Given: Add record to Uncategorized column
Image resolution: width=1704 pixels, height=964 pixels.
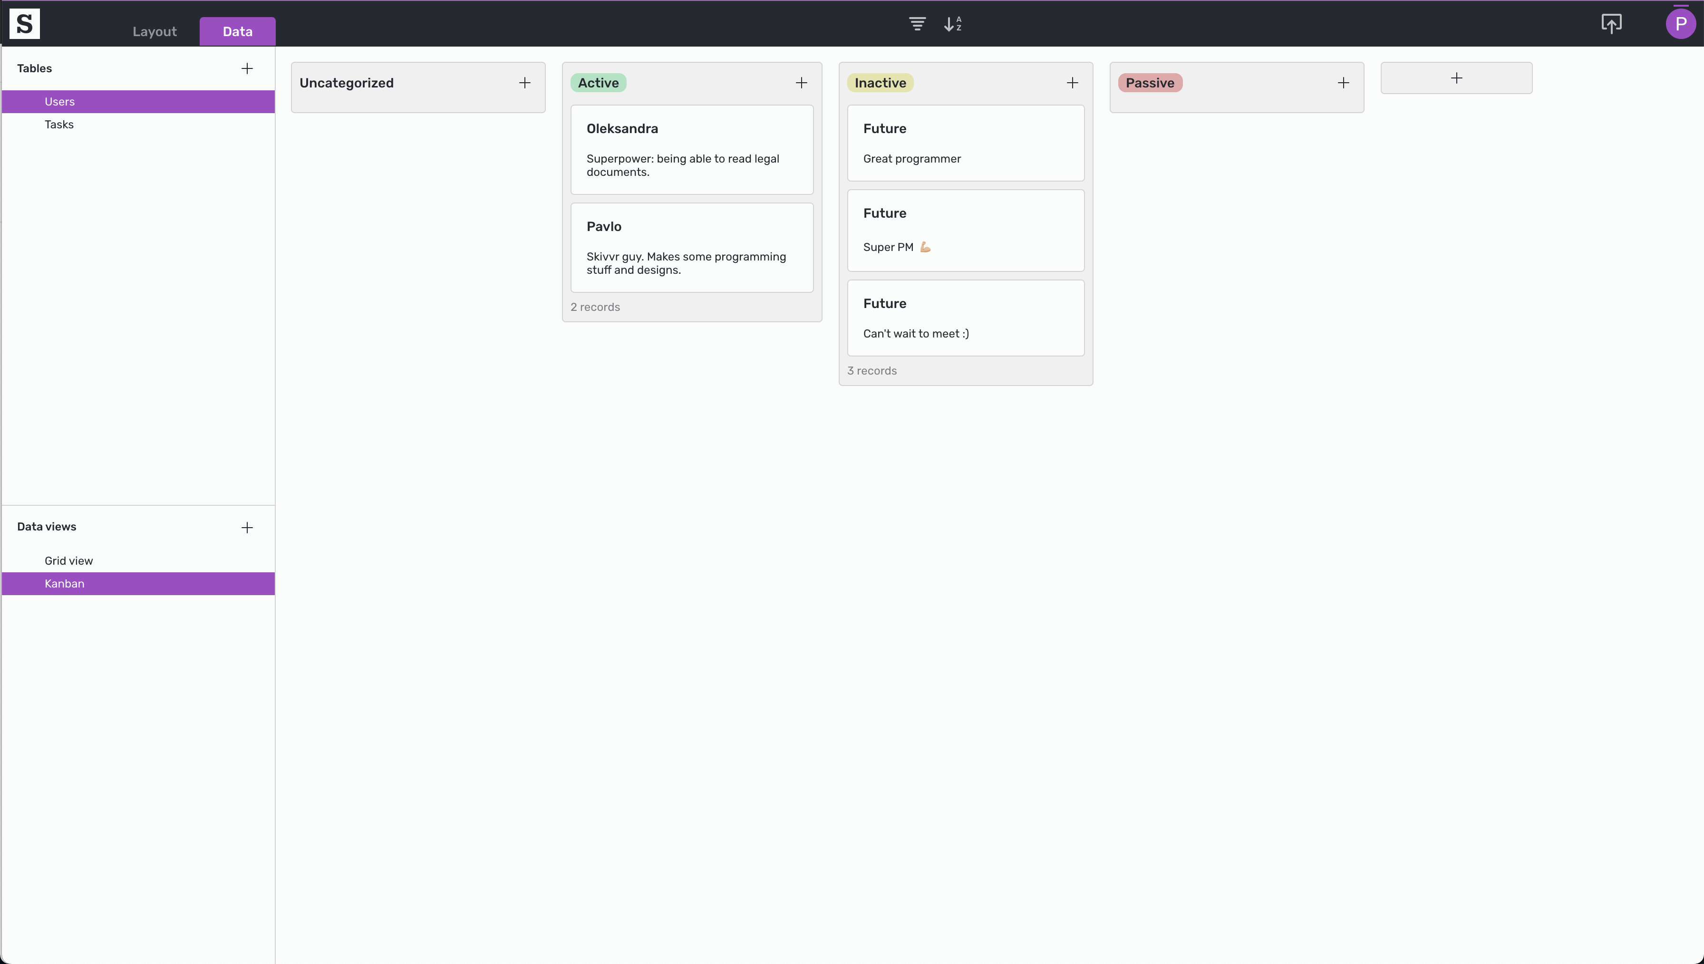Looking at the screenshot, I should [524, 83].
